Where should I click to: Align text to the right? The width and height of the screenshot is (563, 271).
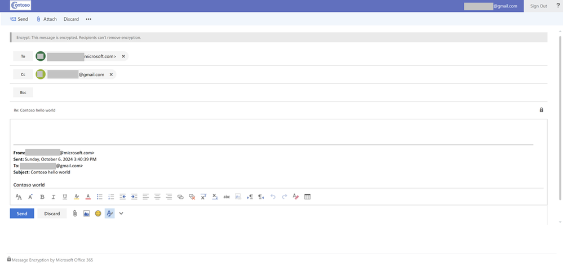tap(169, 197)
